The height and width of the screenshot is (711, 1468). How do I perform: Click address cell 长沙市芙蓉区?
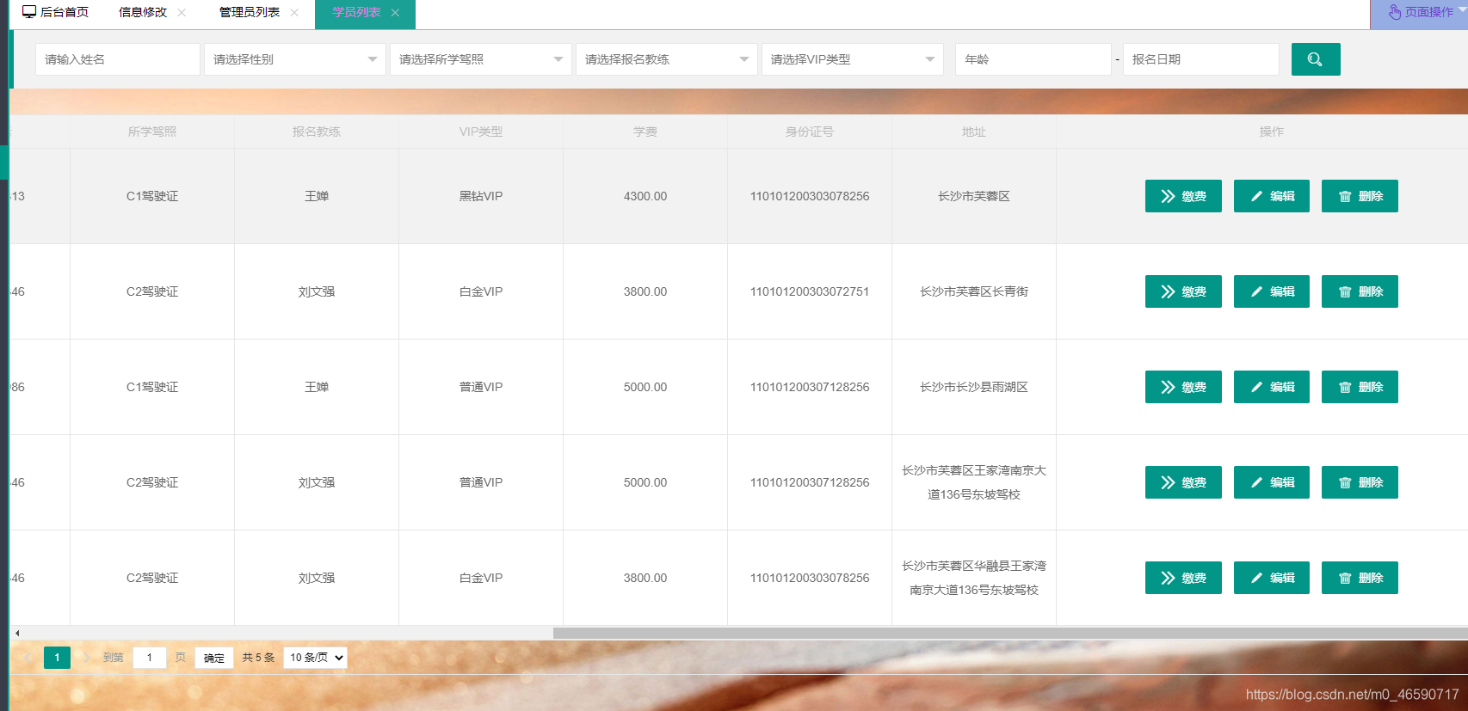974,196
